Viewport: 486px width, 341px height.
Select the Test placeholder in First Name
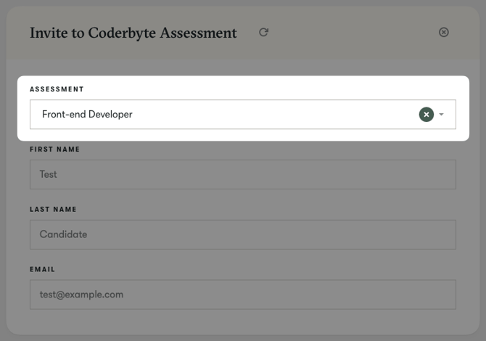coord(49,175)
